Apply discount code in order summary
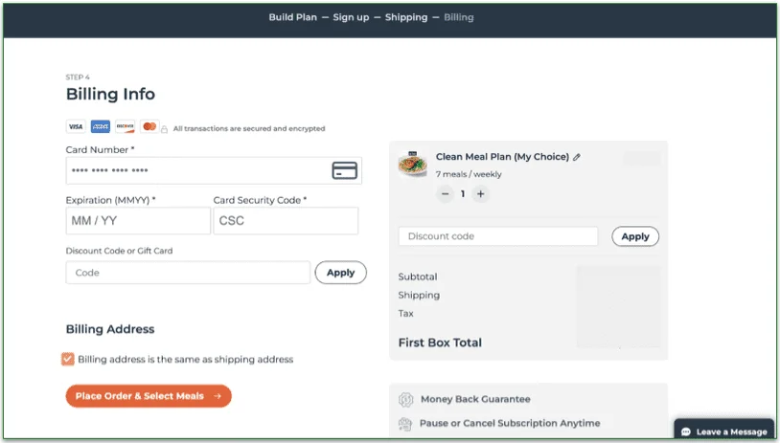This screenshot has width=780, height=443. 635,236
